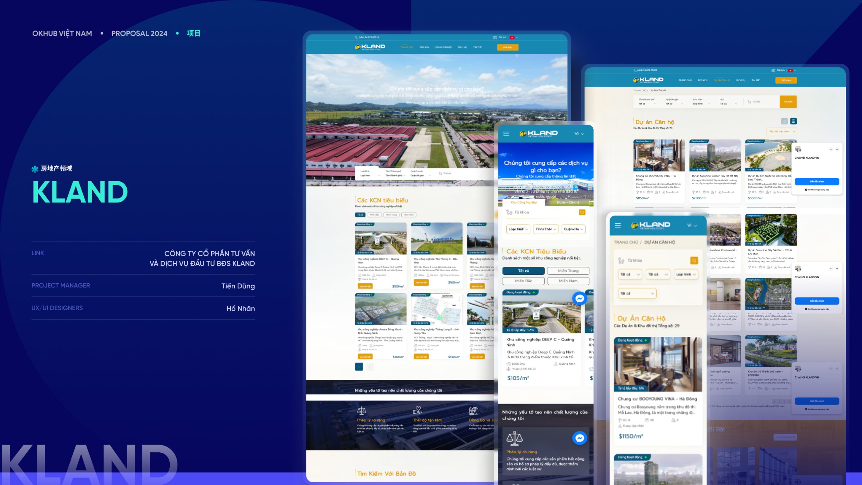This screenshot has height=485, width=862.
Task: Click the TRANG CHỦ breadcrumb on the desktop apartment page
Action: [x=640, y=91]
